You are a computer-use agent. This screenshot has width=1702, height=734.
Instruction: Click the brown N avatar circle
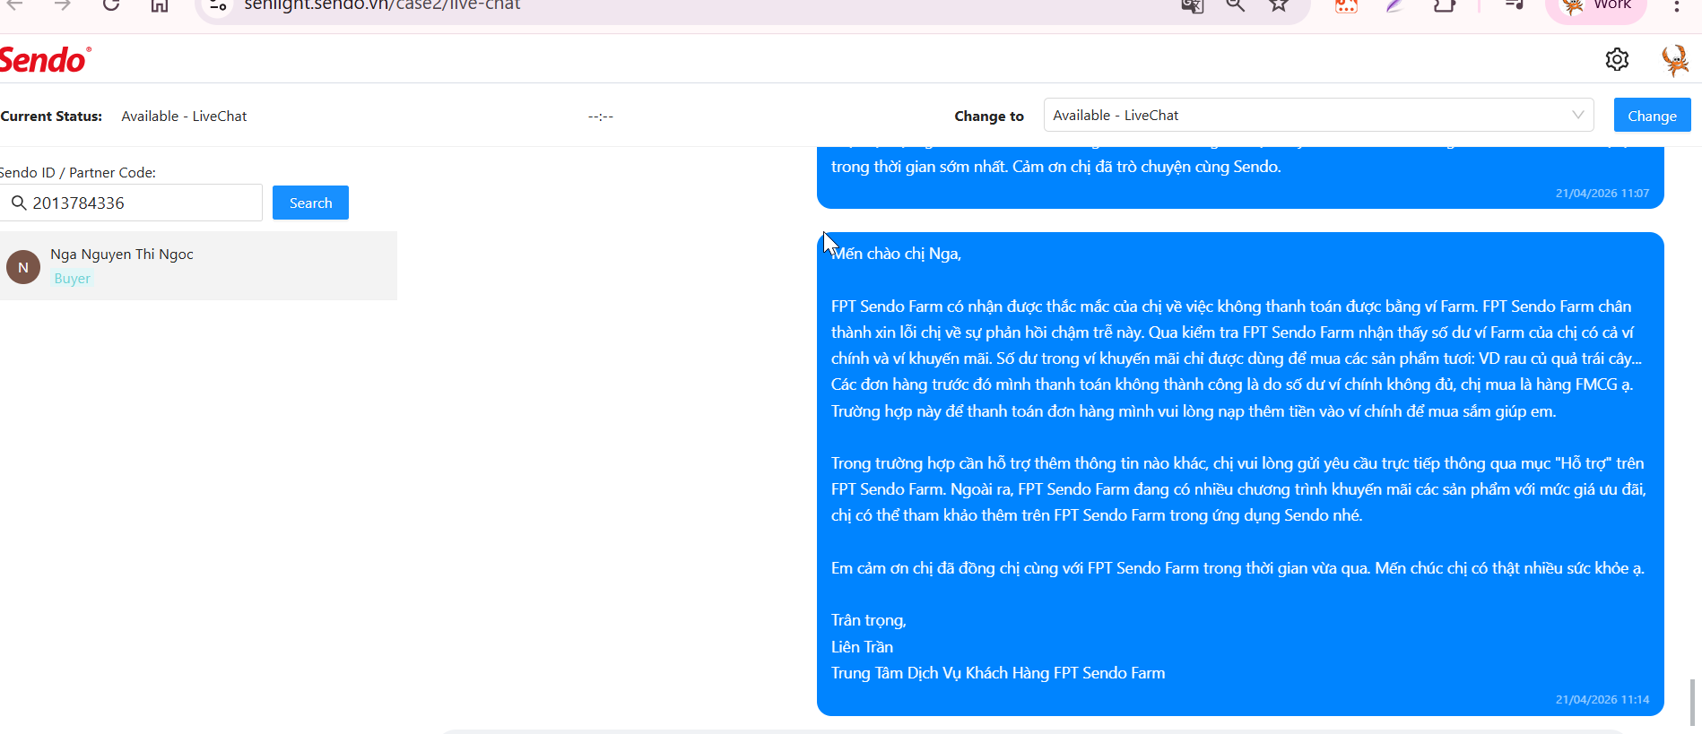pos(23,267)
